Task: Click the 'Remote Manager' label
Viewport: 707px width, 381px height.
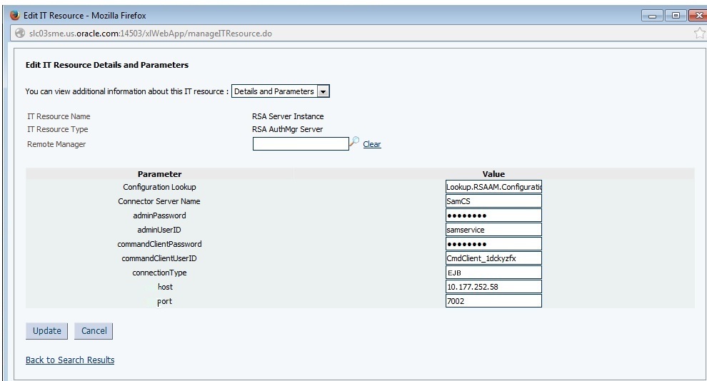Action: pyautogui.click(x=56, y=144)
